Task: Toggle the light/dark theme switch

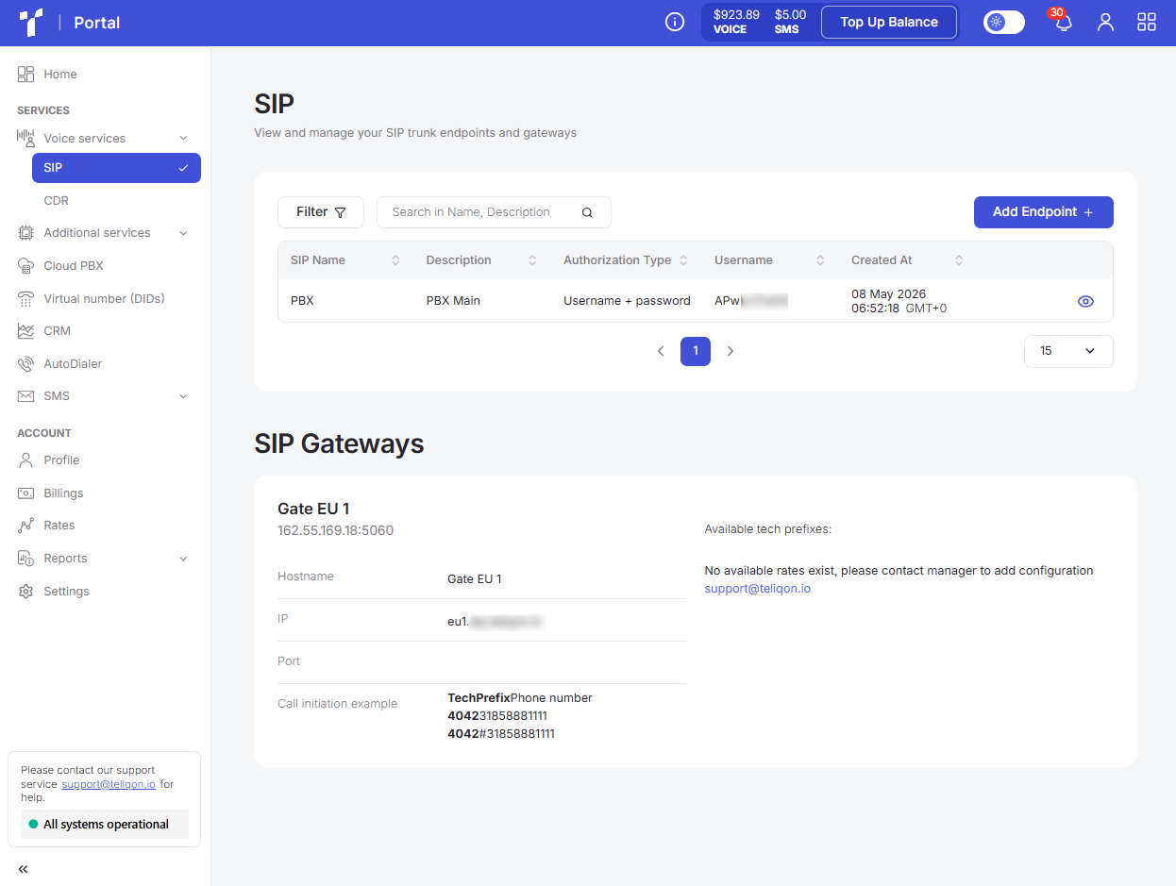Action: [x=1004, y=23]
